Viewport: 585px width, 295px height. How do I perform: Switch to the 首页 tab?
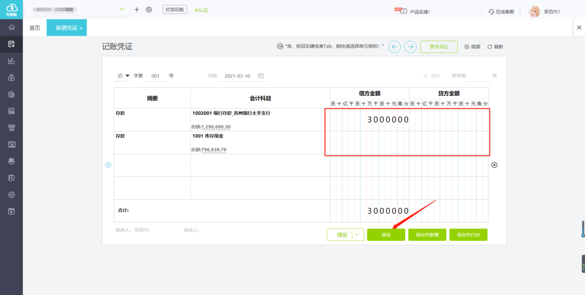coord(35,28)
